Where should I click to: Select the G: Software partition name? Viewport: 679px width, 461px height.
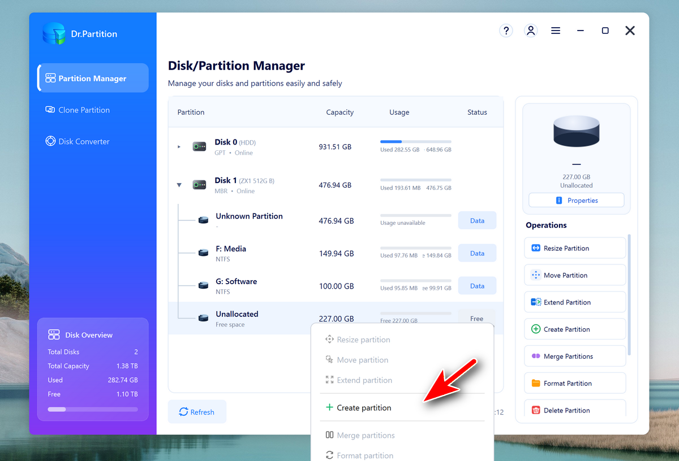pyautogui.click(x=237, y=281)
